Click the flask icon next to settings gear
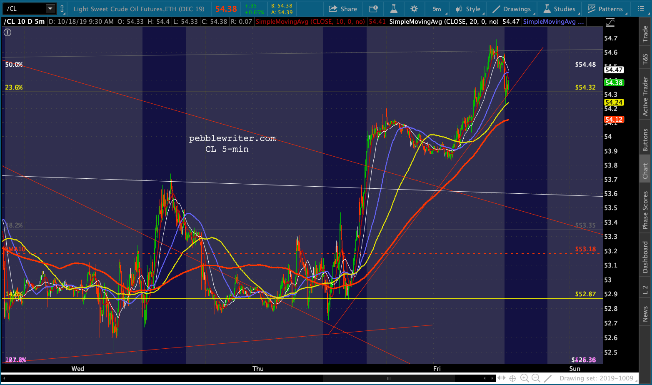 [x=394, y=9]
